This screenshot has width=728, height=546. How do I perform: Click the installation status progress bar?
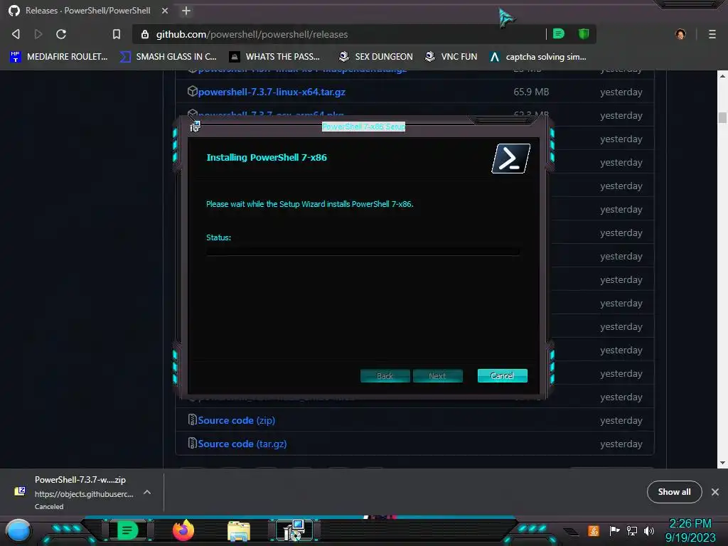point(363,251)
